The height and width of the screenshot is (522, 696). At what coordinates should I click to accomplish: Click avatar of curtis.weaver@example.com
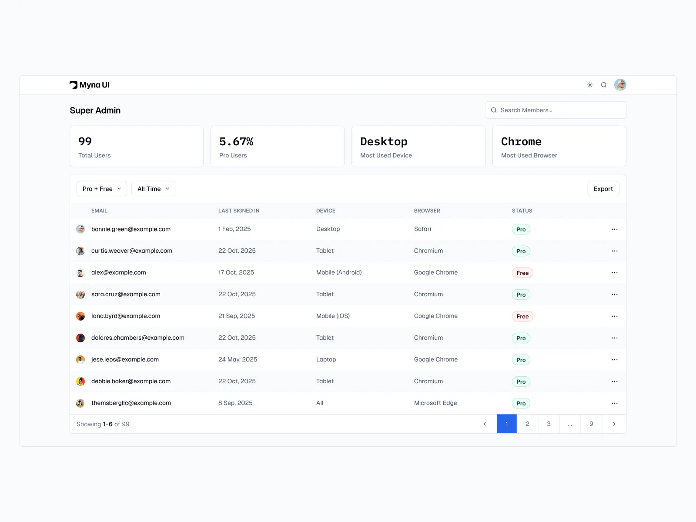coord(80,251)
